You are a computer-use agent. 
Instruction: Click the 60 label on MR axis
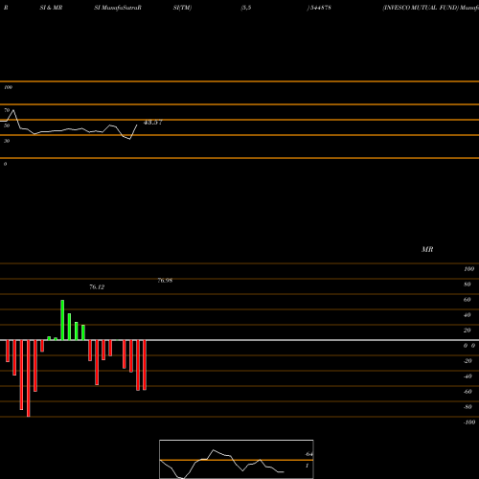point(468,300)
